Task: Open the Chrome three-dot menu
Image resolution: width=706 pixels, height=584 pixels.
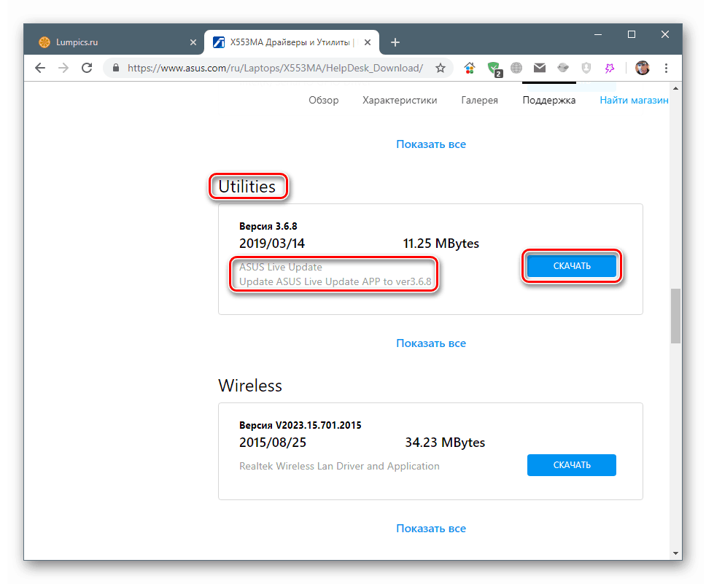Action: [x=666, y=68]
